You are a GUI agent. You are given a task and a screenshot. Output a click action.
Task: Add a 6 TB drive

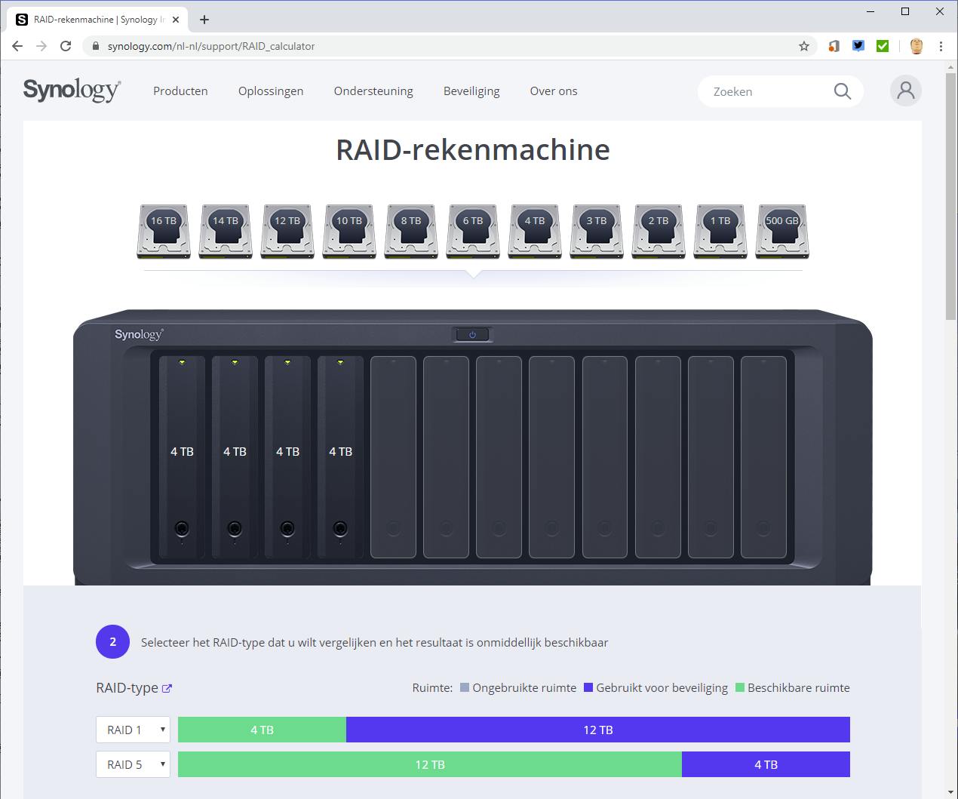click(x=473, y=231)
